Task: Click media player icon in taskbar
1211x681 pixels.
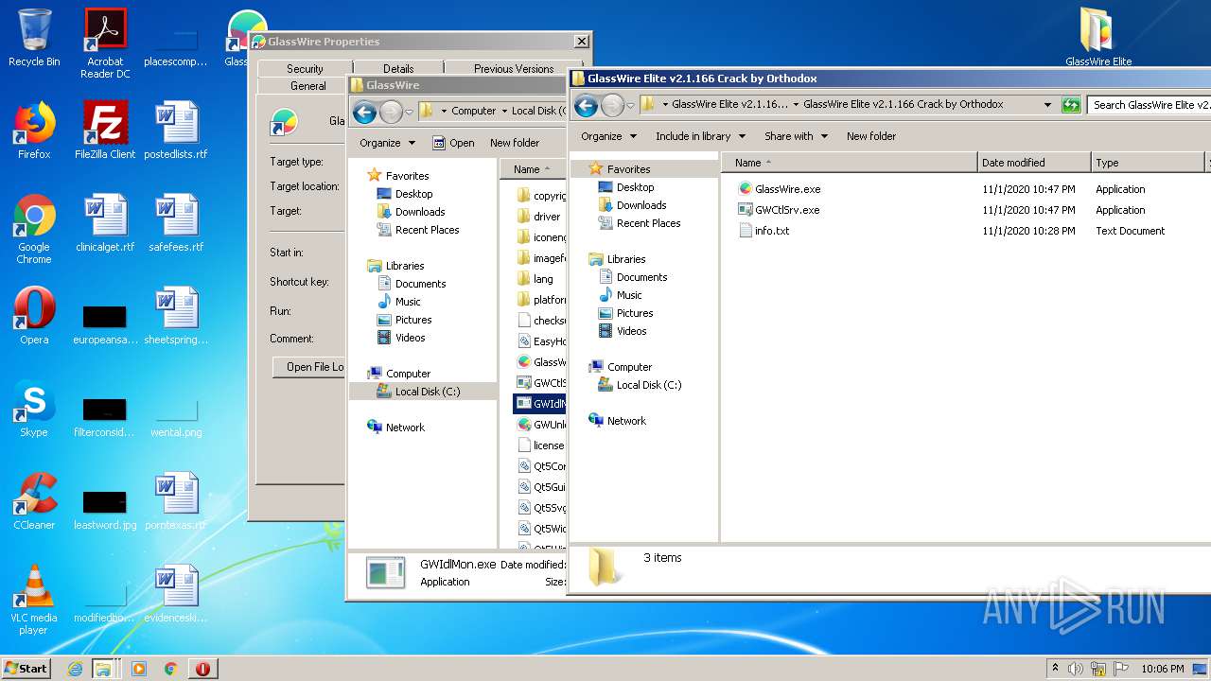Action: 139,669
